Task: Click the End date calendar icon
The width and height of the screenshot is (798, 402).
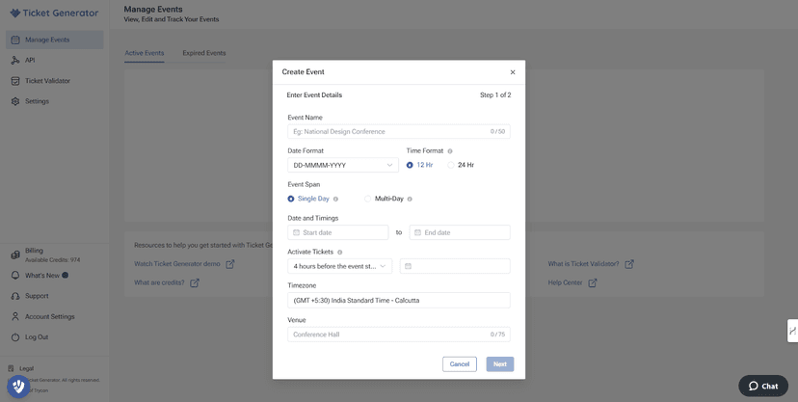Action: (417, 232)
